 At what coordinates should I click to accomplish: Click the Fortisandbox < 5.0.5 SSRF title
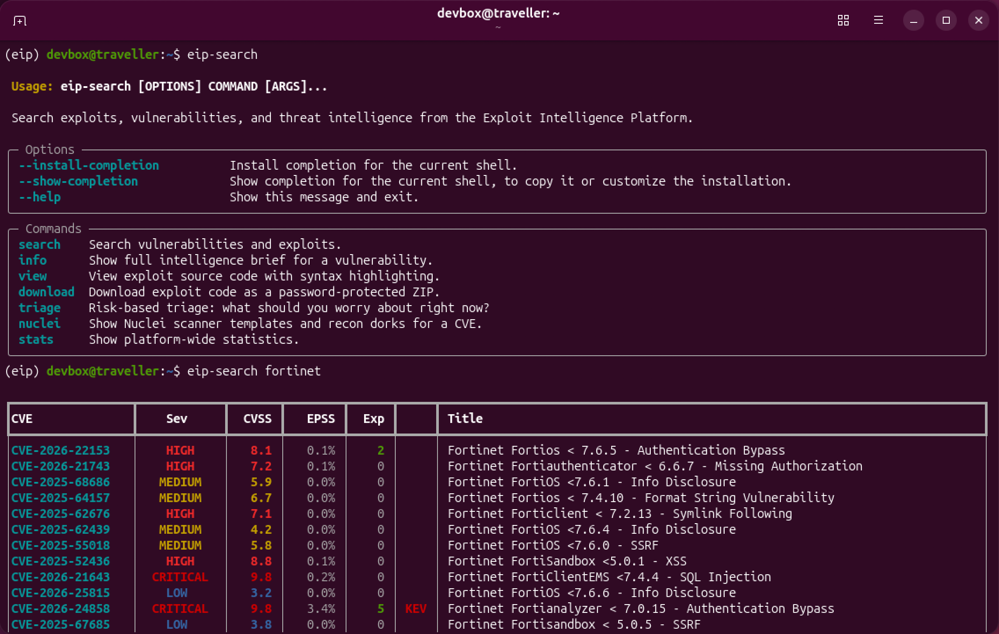click(x=574, y=624)
